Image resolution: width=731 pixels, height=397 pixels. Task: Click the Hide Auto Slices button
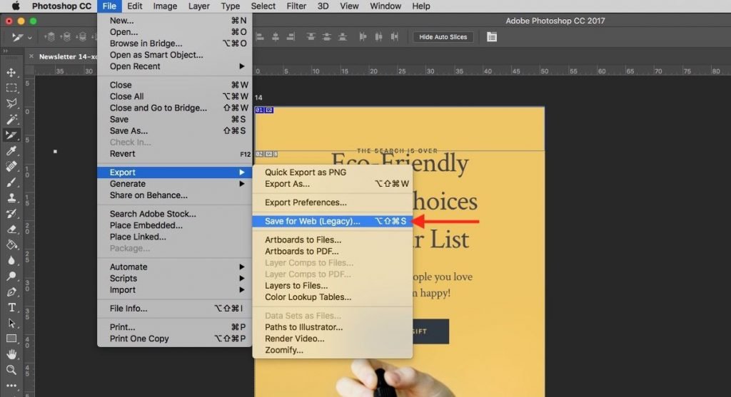tap(443, 37)
